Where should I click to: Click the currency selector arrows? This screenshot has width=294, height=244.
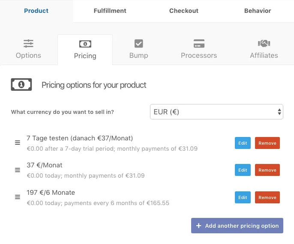pyautogui.click(x=279, y=112)
